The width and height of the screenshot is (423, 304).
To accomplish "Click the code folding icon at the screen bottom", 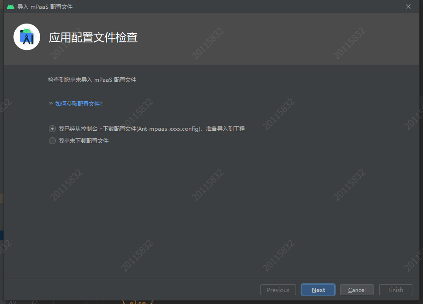I will click(x=35, y=303).
